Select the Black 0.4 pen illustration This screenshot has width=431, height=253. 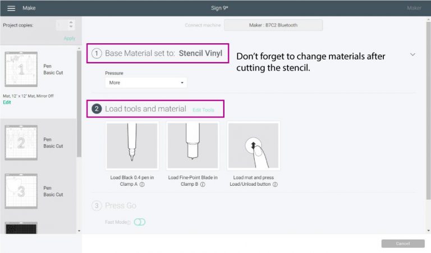point(132,146)
